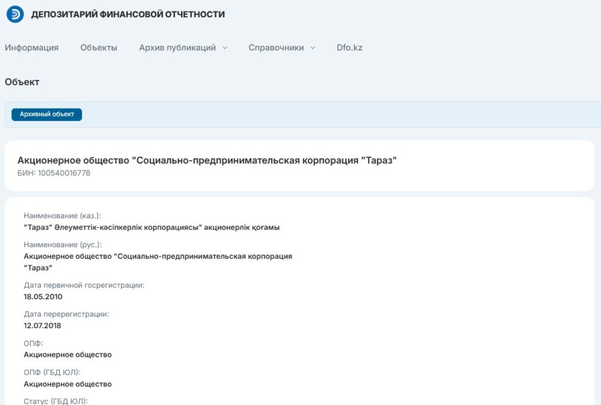The width and height of the screenshot is (601, 405).
Task: Click the depositary round logo icon
Action: 15,14
